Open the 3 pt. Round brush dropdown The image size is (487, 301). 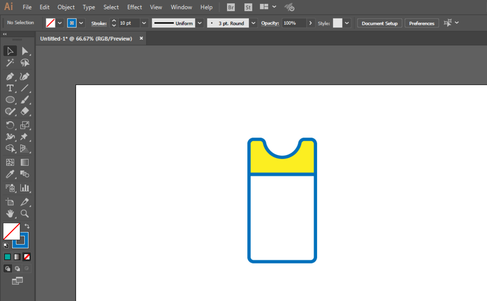(254, 23)
